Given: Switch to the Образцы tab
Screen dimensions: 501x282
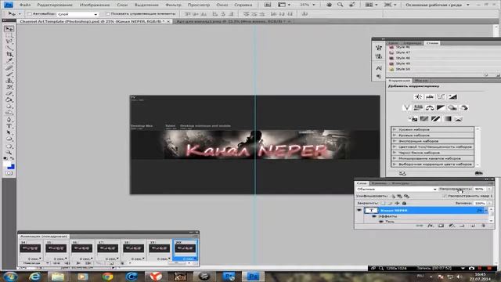Looking at the screenshot, I should coord(413,43).
